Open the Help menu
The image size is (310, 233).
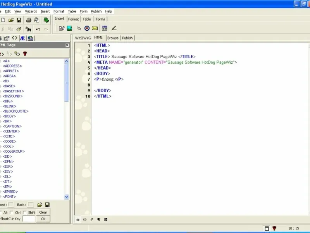click(108, 11)
